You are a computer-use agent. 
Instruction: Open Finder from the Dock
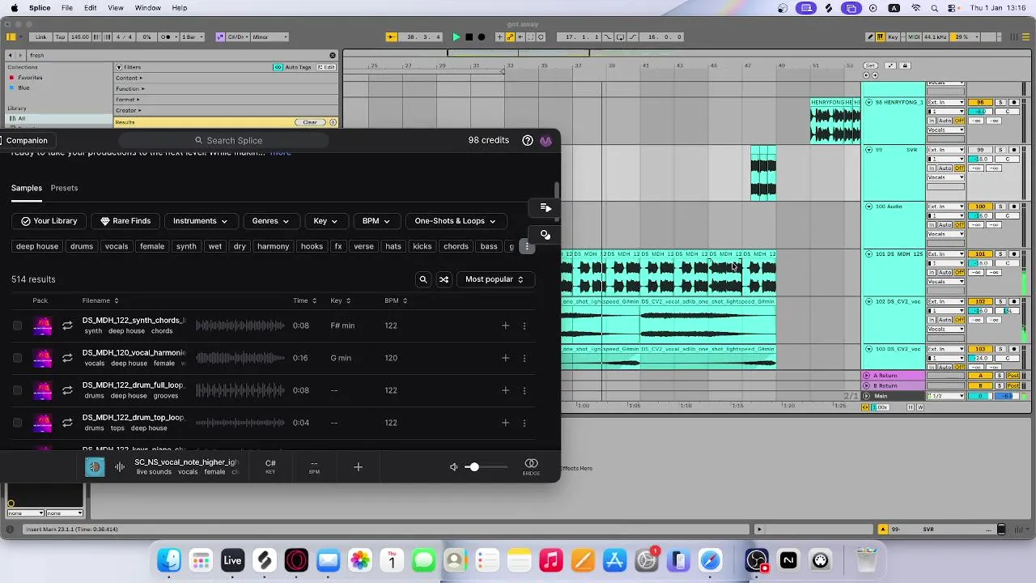click(x=169, y=560)
